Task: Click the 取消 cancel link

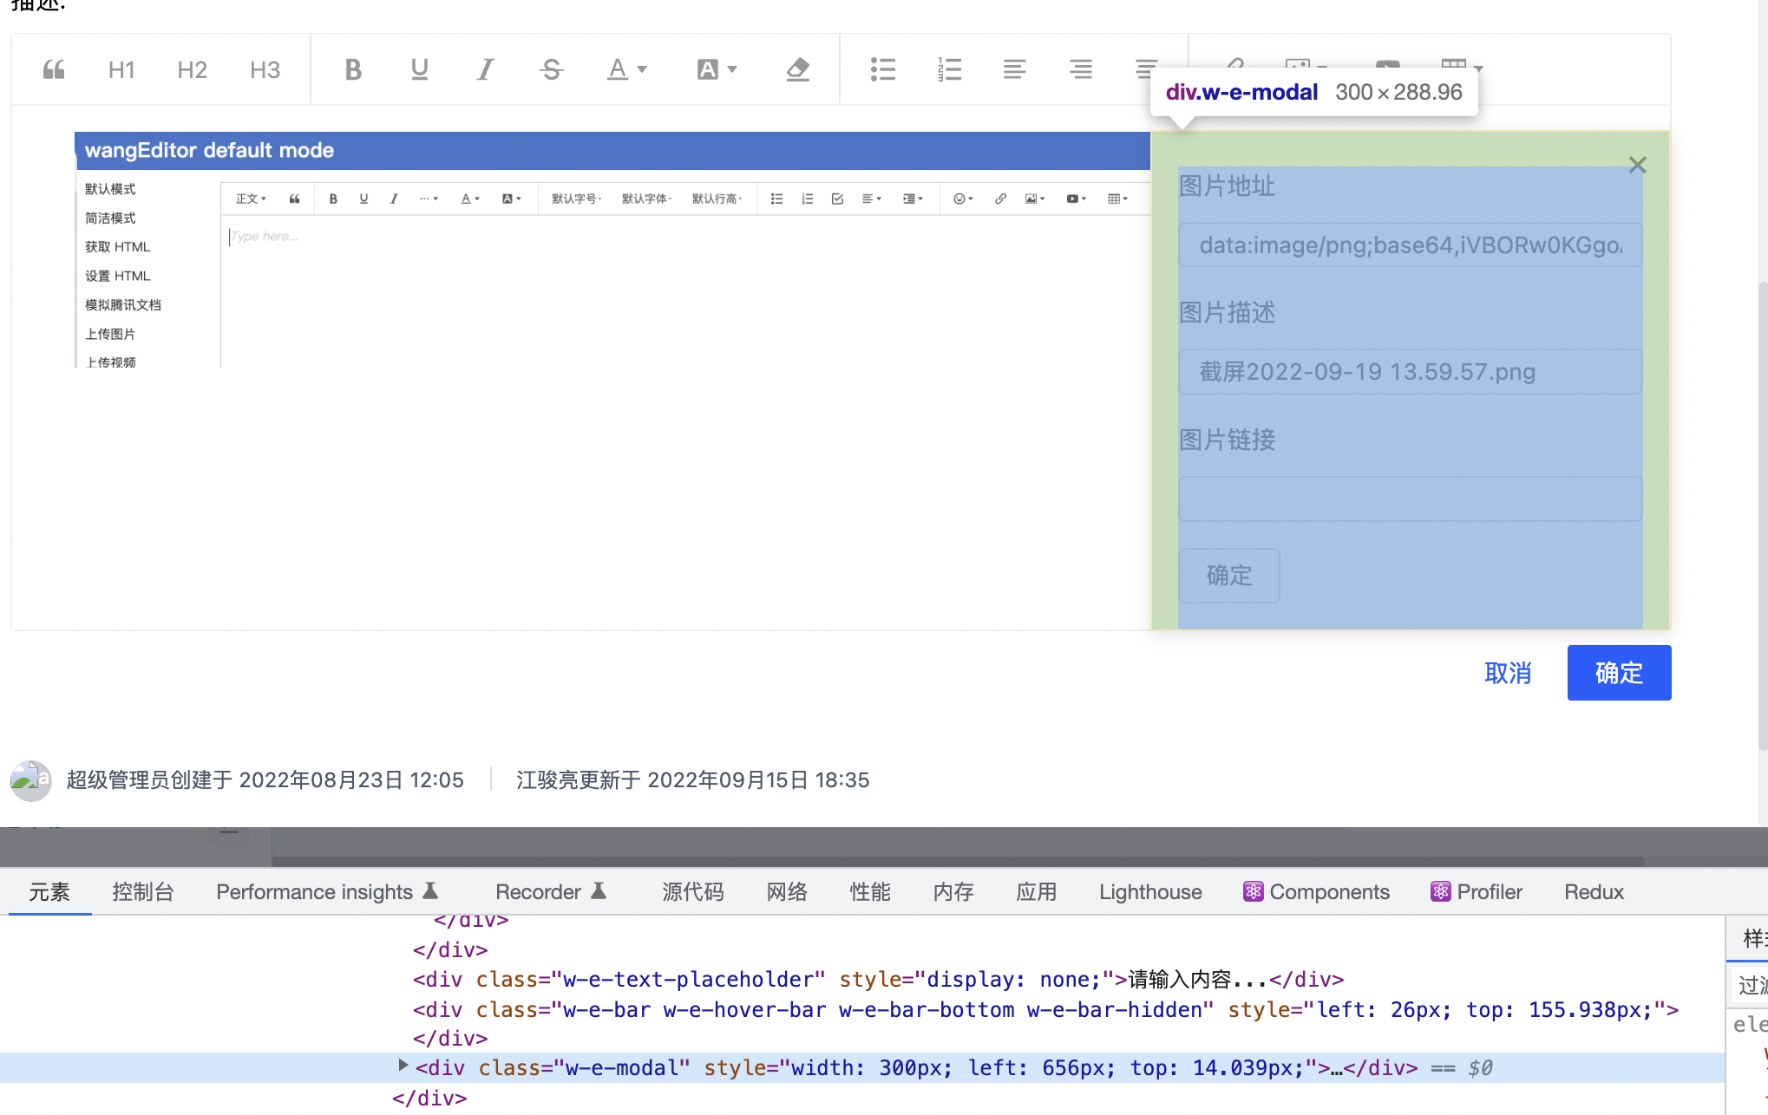Action: click(x=1509, y=673)
